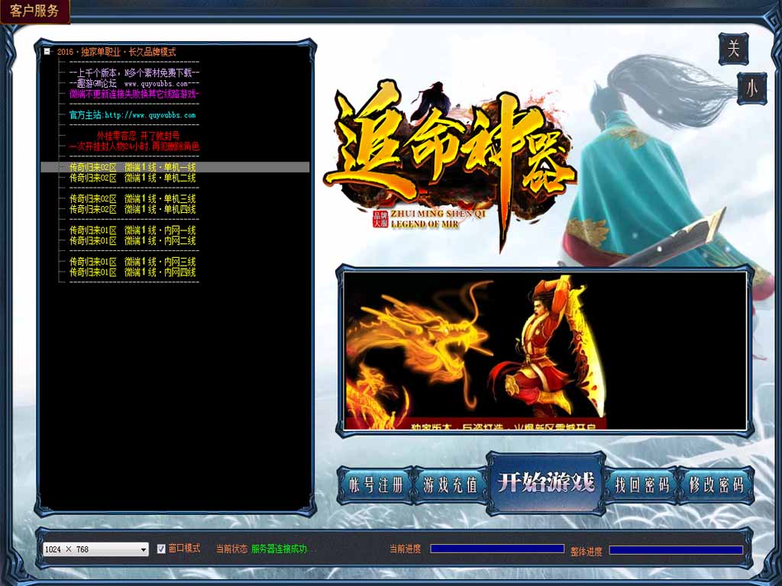Click the 开始游戏 start game button
This screenshot has width=782, height=586.
coord(545,483)
